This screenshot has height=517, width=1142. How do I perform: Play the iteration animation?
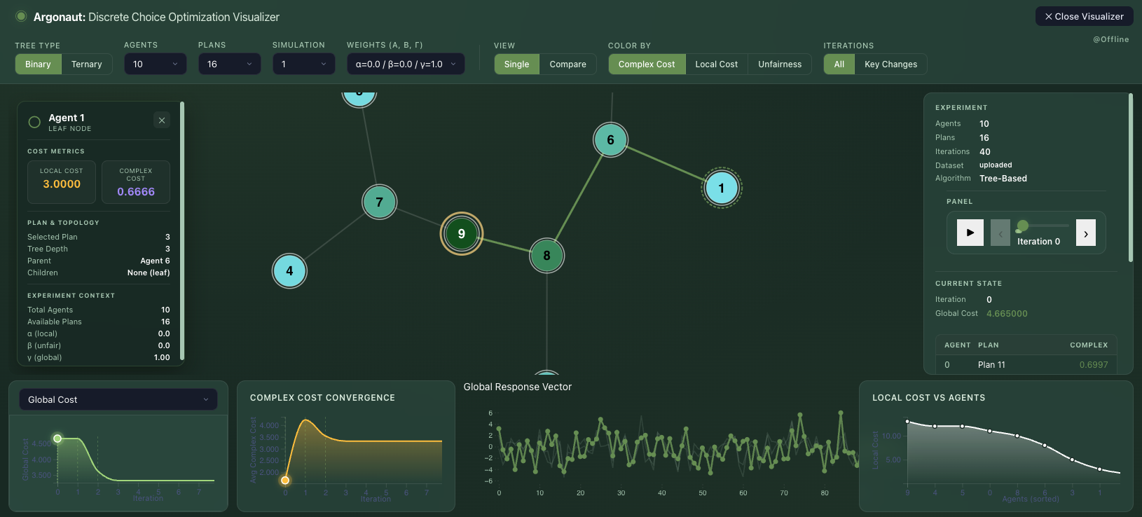(x=970, y=233)
